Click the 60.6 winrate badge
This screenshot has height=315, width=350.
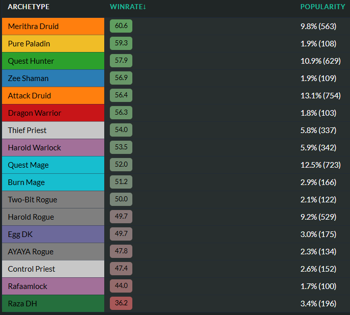121,26
